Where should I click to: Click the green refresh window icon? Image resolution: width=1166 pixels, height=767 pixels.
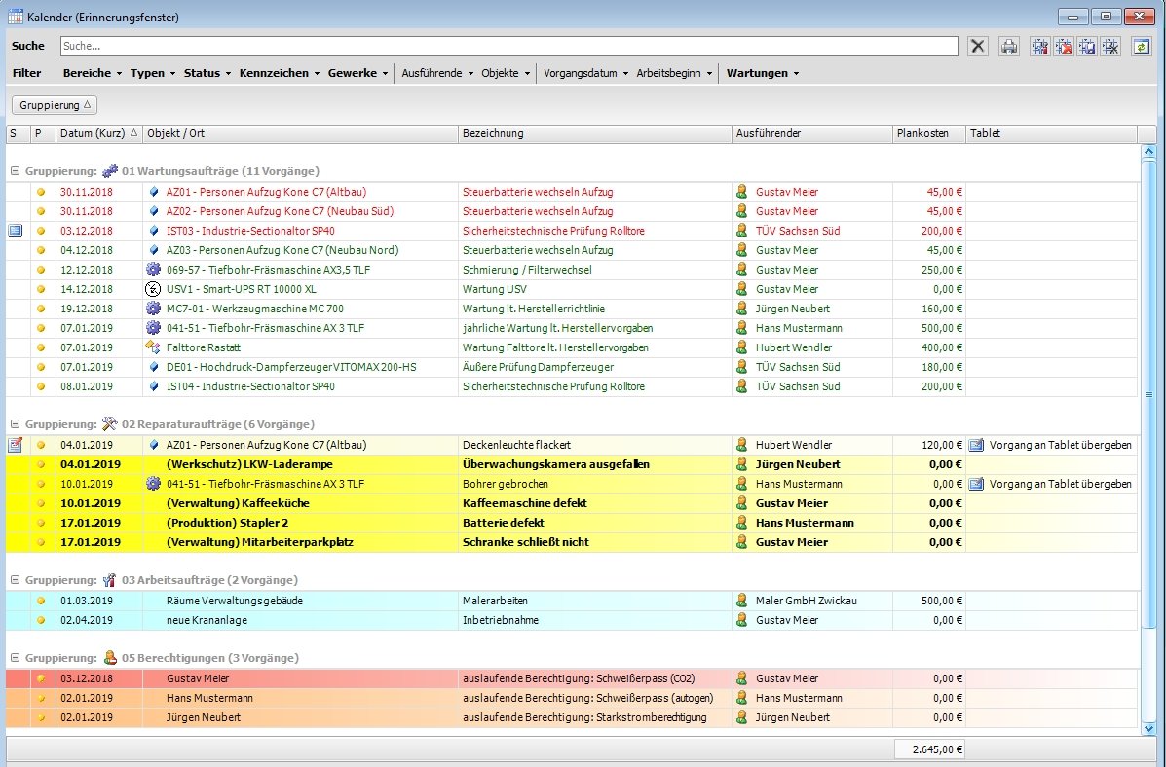point(1142,46)
